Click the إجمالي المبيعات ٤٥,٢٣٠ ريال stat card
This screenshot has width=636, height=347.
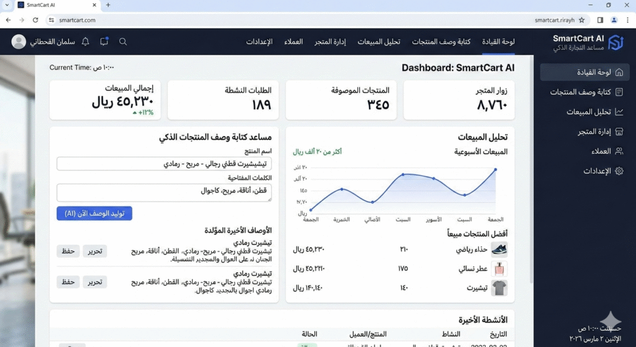(x=105, y=100)
